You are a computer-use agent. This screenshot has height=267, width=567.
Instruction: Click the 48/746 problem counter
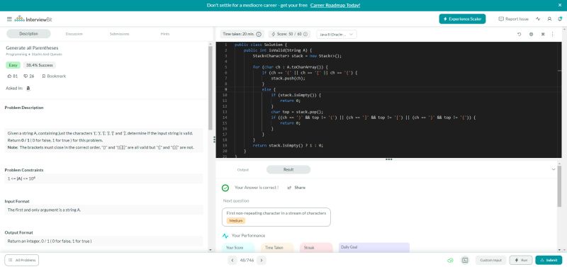point(247,260)
